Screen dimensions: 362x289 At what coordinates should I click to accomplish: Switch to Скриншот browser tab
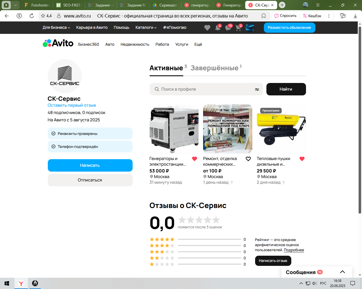tap(165, 5)
